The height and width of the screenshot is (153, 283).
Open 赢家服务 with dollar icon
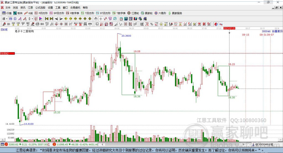(x=175, y=13)
